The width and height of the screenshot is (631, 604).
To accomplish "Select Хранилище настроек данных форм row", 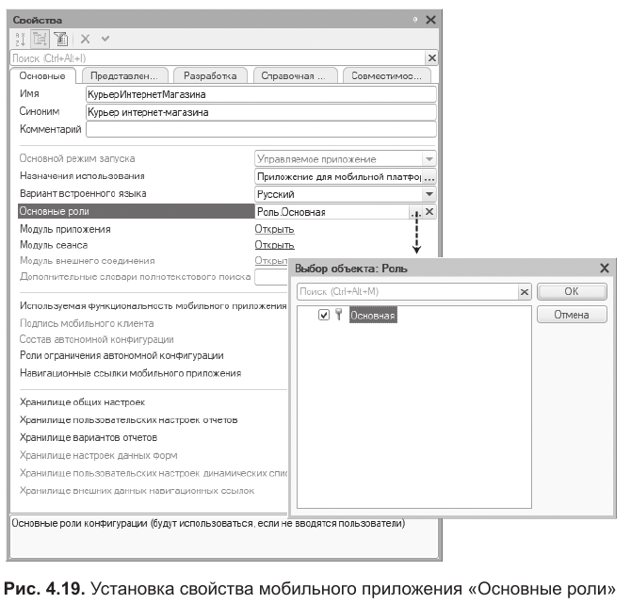I will pos(99,455).
